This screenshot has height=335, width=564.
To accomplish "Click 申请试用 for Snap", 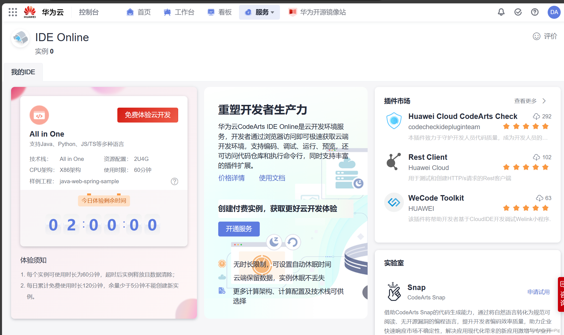I will 538,292.
